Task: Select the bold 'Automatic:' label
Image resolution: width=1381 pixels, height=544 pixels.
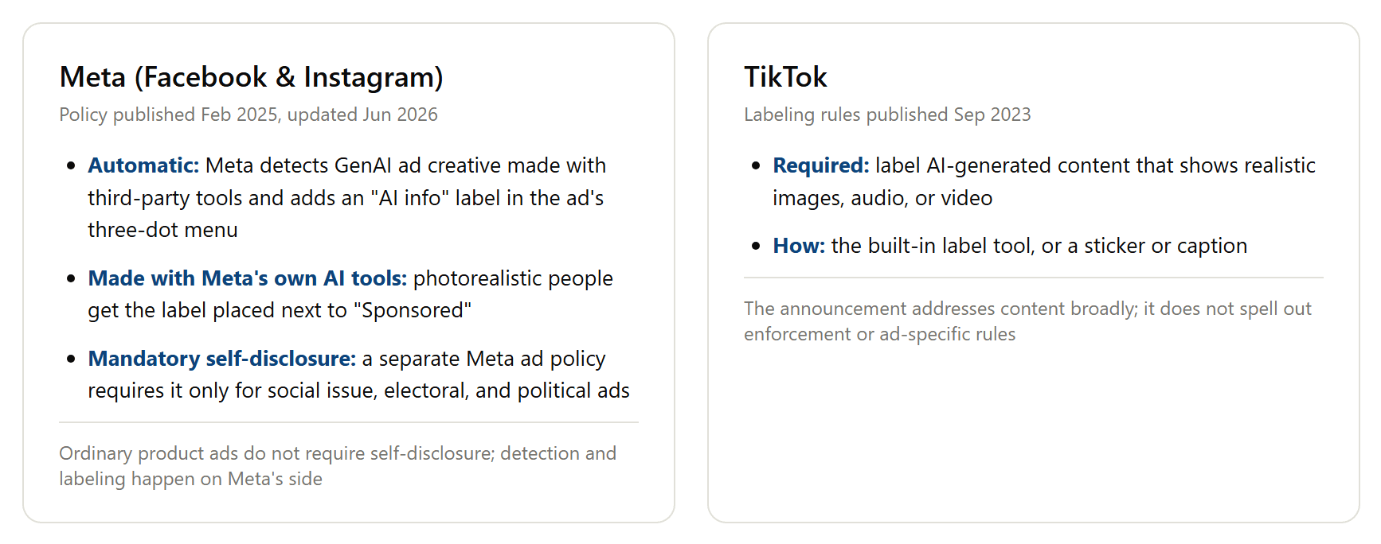Action: click(143, 165)
